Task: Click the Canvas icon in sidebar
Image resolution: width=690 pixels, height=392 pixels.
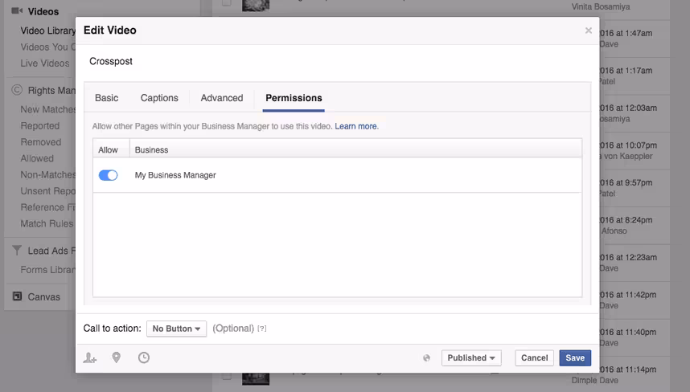Action: point(17,296)
